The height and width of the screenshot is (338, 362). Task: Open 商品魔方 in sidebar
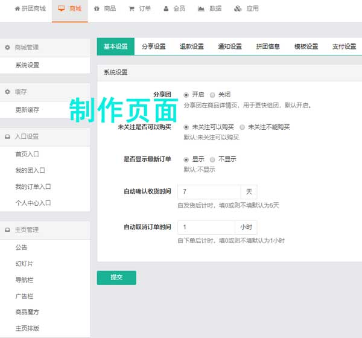[27, 313]
